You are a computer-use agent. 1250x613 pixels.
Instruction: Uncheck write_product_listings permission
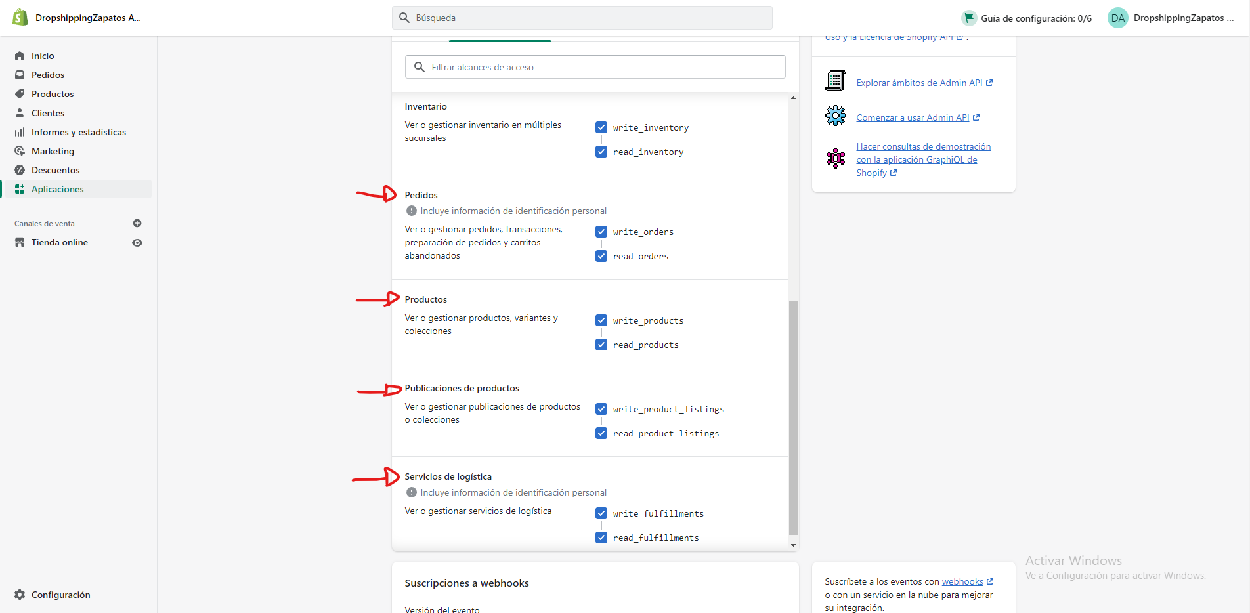601,408
